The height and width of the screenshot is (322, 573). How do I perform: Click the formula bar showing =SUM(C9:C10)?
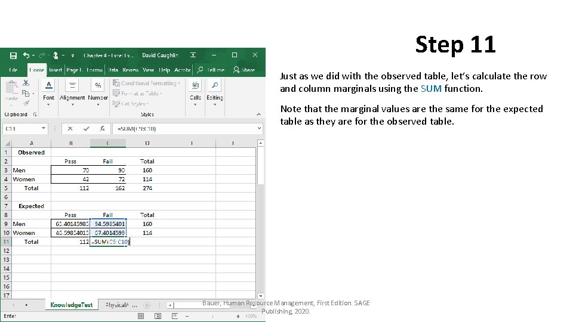(x=184, y=129)
